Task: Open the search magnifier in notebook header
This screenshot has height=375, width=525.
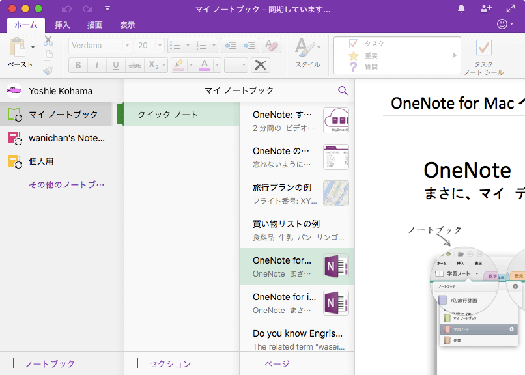Action: tap(343, 90)
